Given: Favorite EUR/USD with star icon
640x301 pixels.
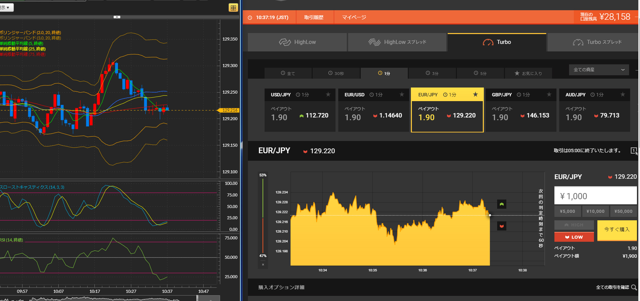Looking at the screenshot, I should click(402, 95).
